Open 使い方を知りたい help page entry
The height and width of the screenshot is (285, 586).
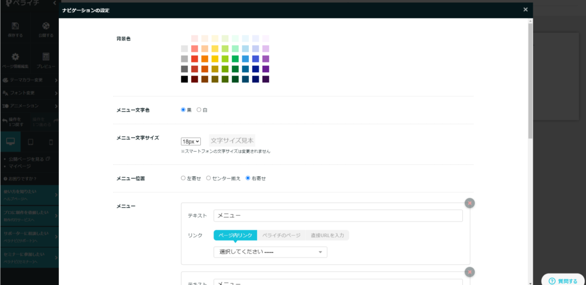point(30,195)
